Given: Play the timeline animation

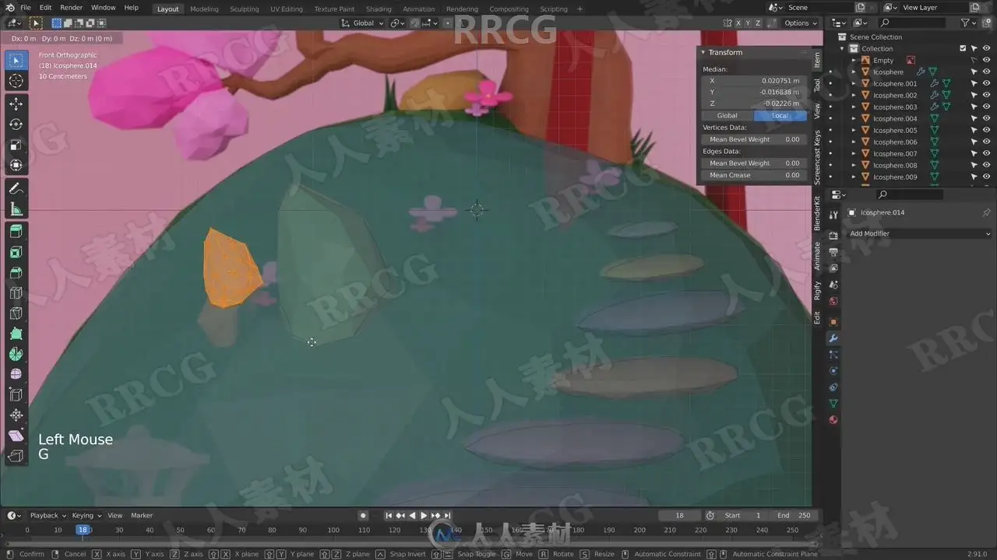Looking at the screenshot, I should pyautogui.click(x=424, y=516).
